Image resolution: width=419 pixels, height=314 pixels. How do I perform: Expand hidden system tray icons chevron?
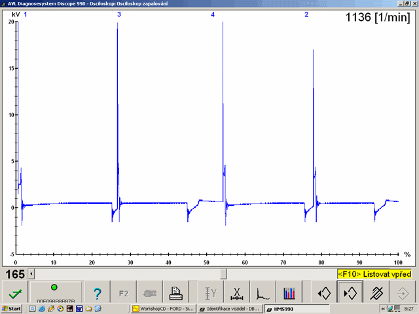tap(383, 309)
